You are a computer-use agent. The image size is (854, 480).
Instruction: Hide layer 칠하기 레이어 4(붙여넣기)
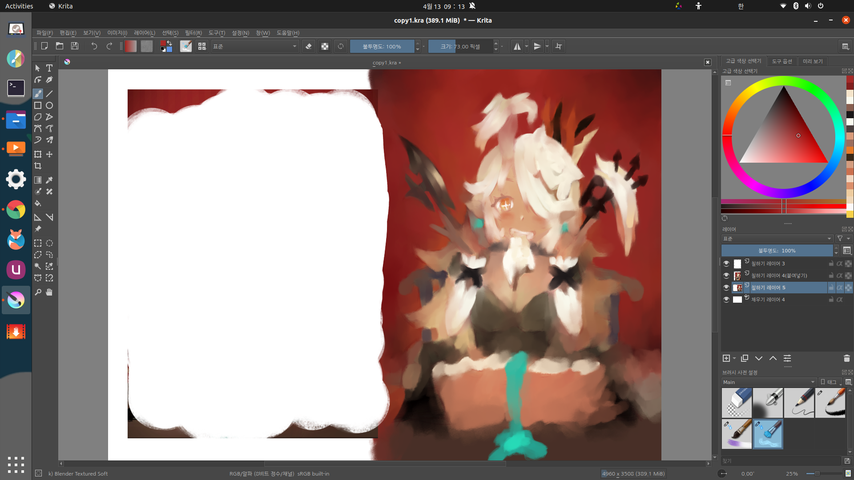point(726,276)
